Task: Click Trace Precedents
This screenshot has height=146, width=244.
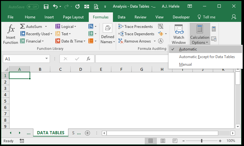Action: pos(136,27)
